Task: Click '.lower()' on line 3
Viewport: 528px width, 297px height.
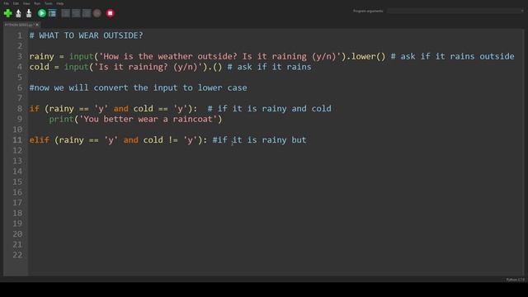Action: (365, 56)
